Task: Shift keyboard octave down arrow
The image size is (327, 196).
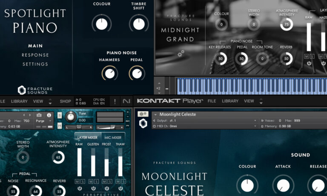Action: click(159, 93)
